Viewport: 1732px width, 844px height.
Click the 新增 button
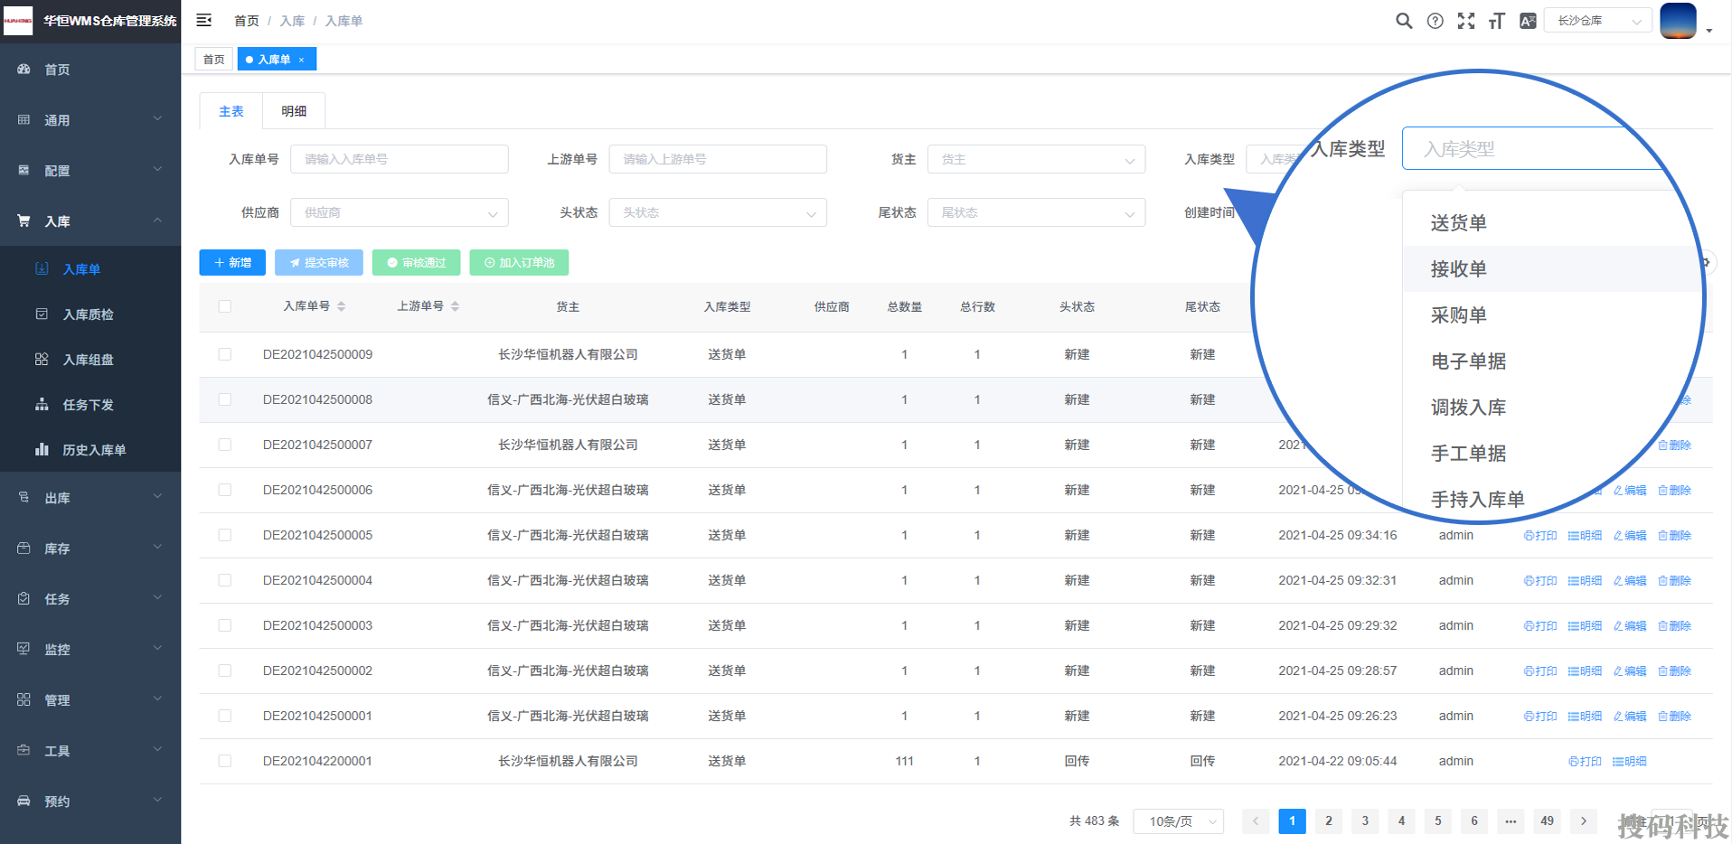(x=232, y=263)
